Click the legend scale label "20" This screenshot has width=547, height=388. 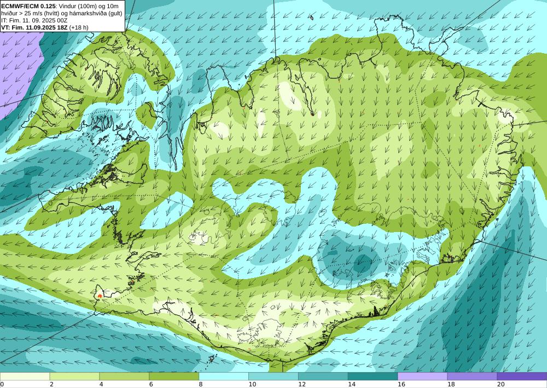tap(501, 384)
